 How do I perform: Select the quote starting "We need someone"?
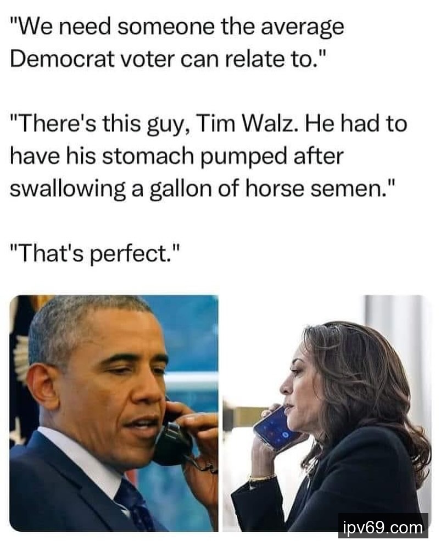pos(177,43)
